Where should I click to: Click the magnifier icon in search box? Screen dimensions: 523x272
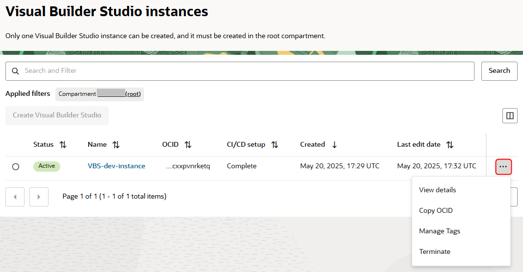[15, 71]
